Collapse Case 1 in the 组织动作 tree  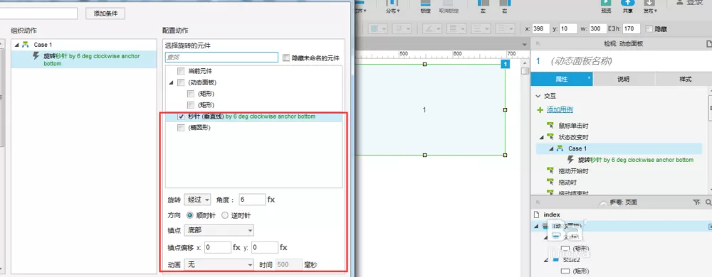[17, 45]
